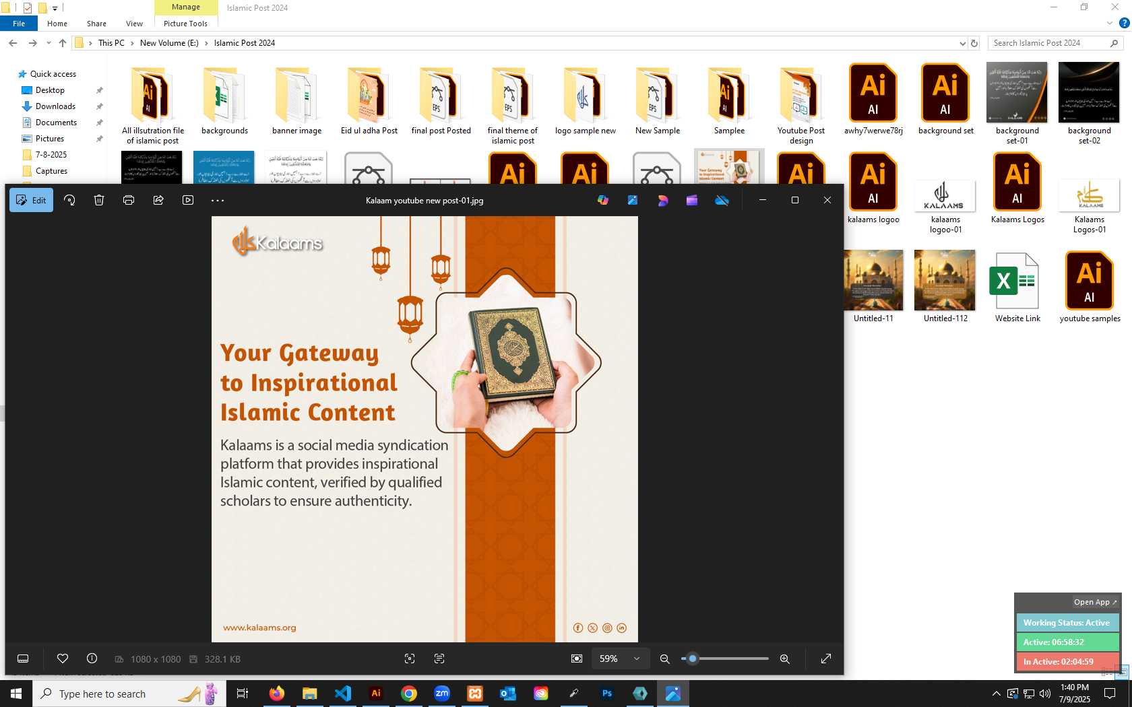Click New Volume (E:) in breadcrumb
Viewport: 1132px width, 707px height.
click(x=169, y=43)
